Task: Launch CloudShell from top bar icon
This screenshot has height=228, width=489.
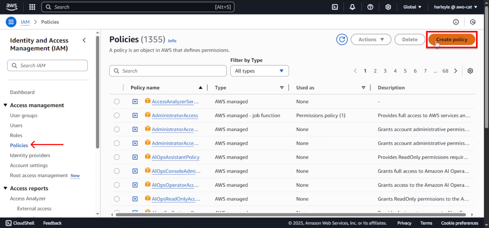Action: point(335,7)
